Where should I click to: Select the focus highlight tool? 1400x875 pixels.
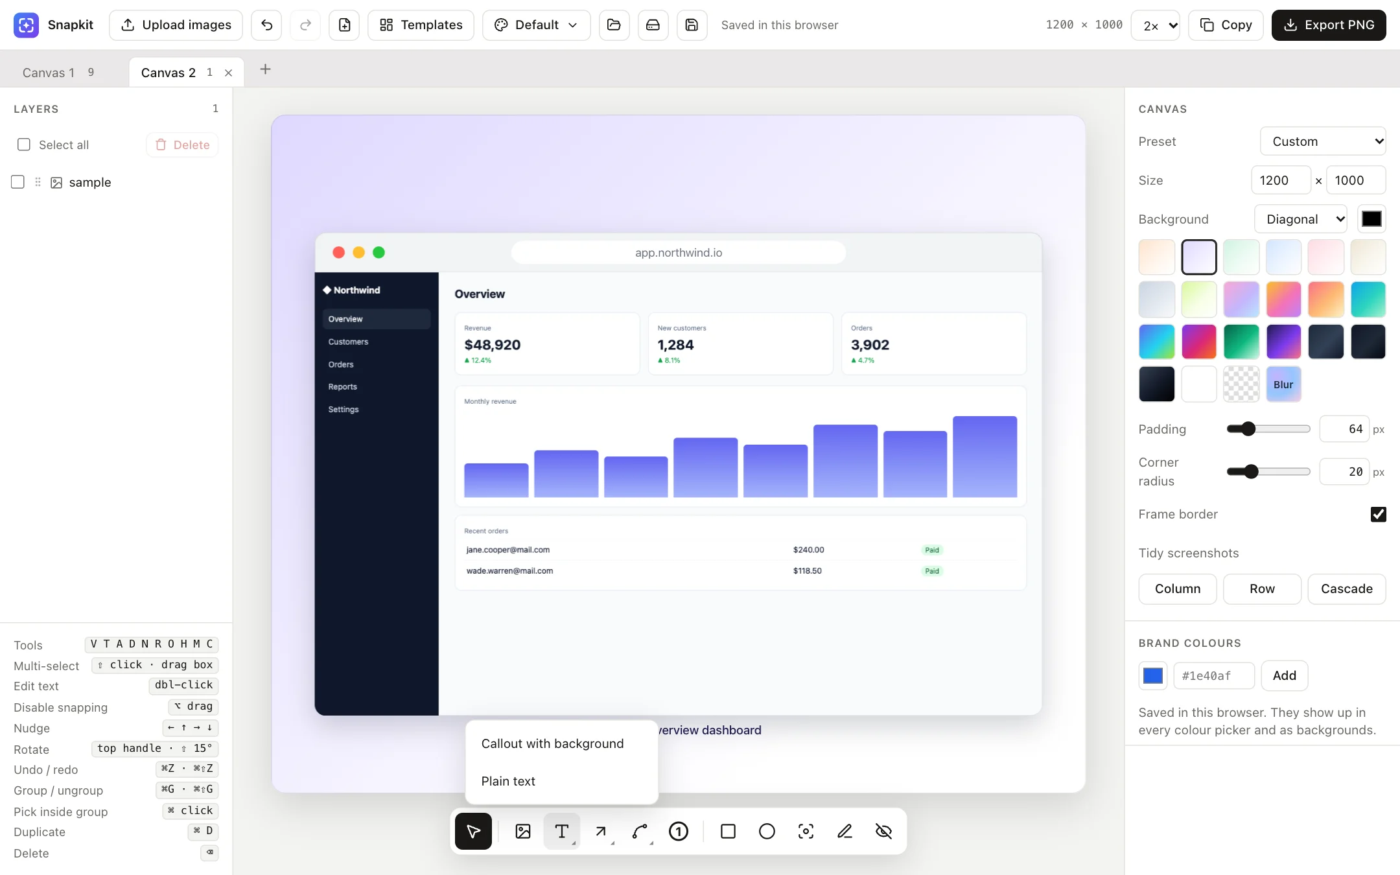(806, 831)
